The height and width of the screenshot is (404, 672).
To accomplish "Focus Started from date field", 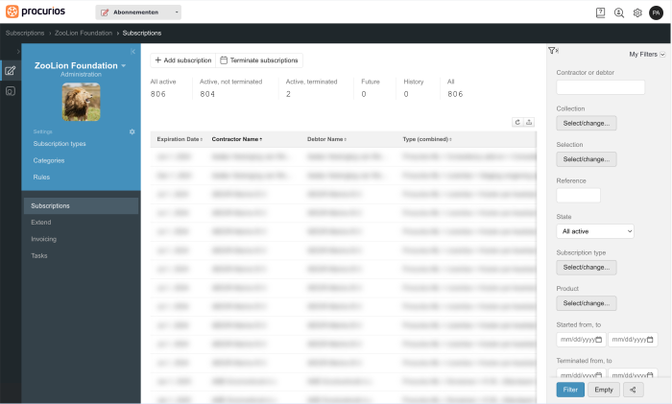I will pyautogui.click(x=581, y=340).
